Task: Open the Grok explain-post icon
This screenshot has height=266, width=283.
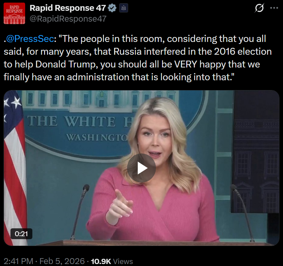Action: coord(259,8)
